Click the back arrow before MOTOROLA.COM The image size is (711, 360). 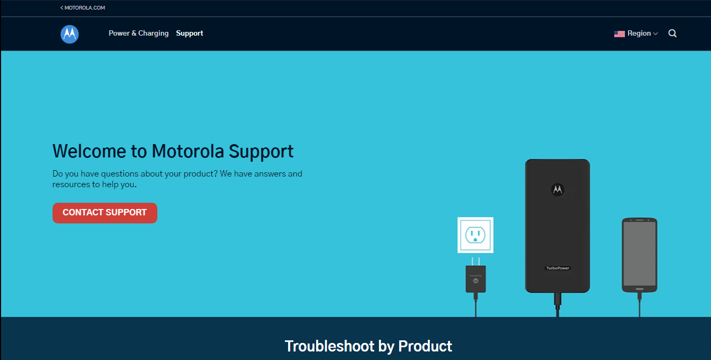62,8
